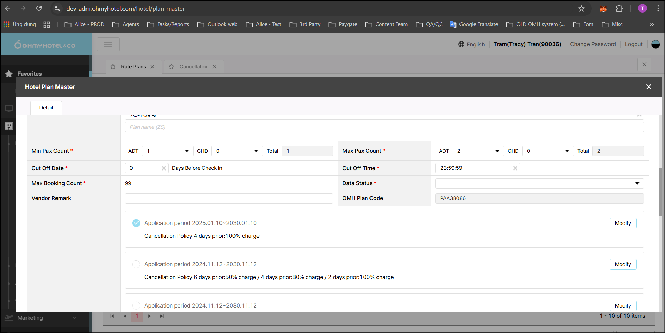Image resolution: width=665 pixels, height=333 pixels.
Task: Bookmark this page with star icon
Action: coord(581,9)
